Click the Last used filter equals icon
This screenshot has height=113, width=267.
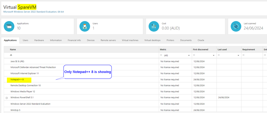pos(219,55)
